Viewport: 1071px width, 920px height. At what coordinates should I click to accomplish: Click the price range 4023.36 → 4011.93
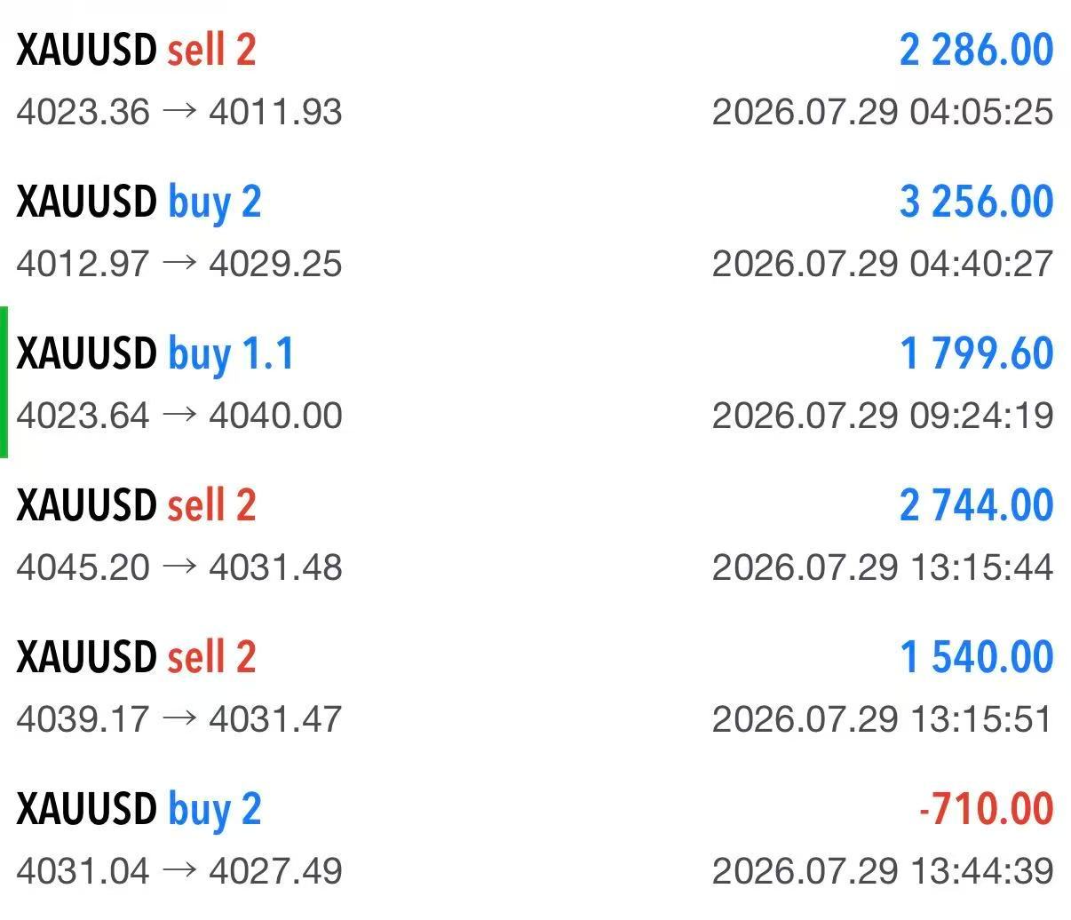(178, 112)
